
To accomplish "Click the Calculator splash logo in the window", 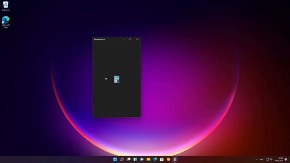I will pos(116,79).
